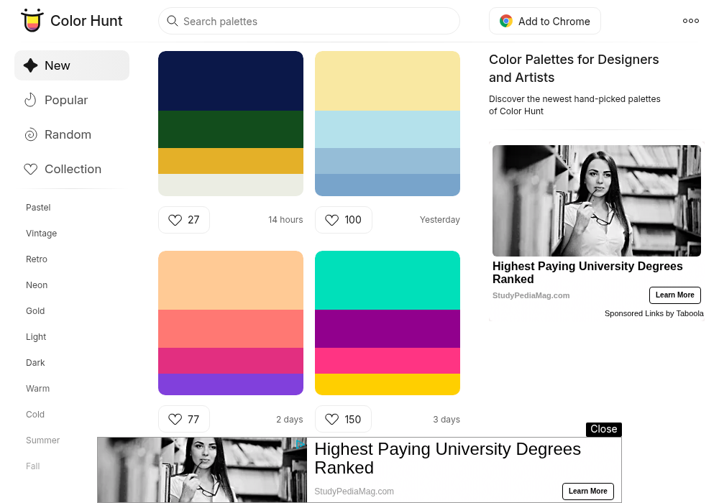Open the New palettes section
719x503 pixels.
point(72,65)
